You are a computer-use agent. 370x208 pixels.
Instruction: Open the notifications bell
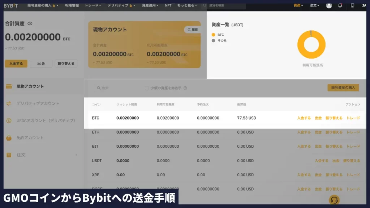pyautogui.click(x=340, y=5)
